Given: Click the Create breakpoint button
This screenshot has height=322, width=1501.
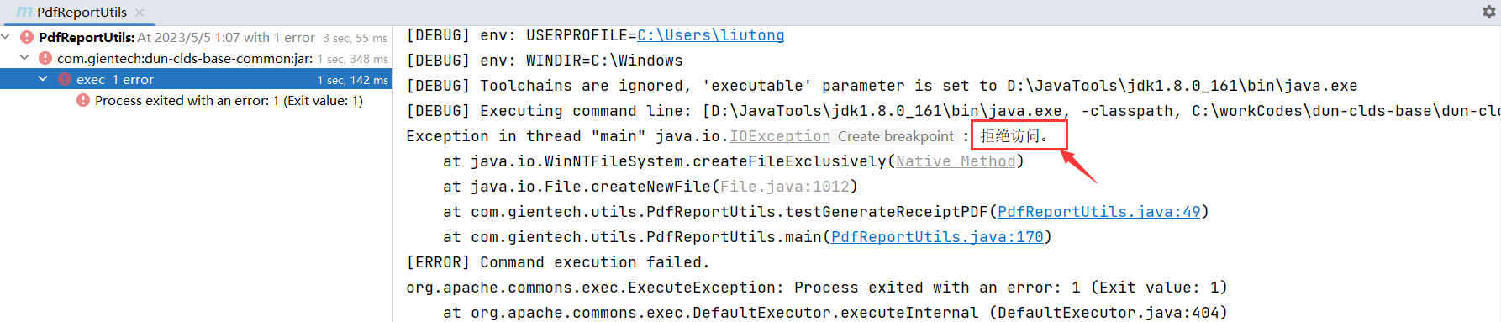Looking at the screenshot, I should tap(896, 136).
